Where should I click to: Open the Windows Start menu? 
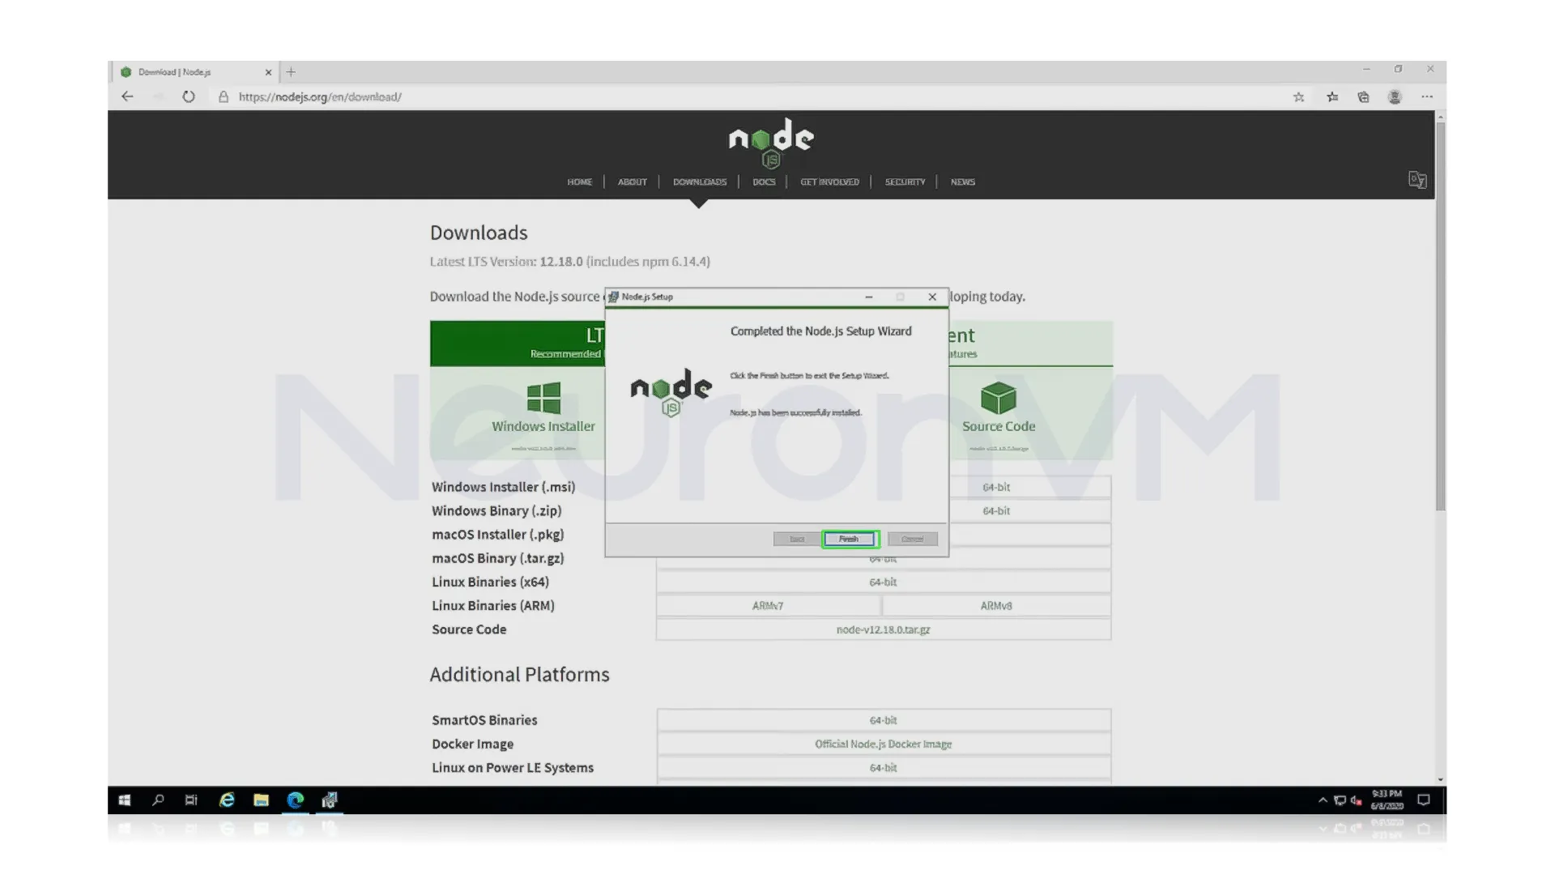[x=124, y=800]
